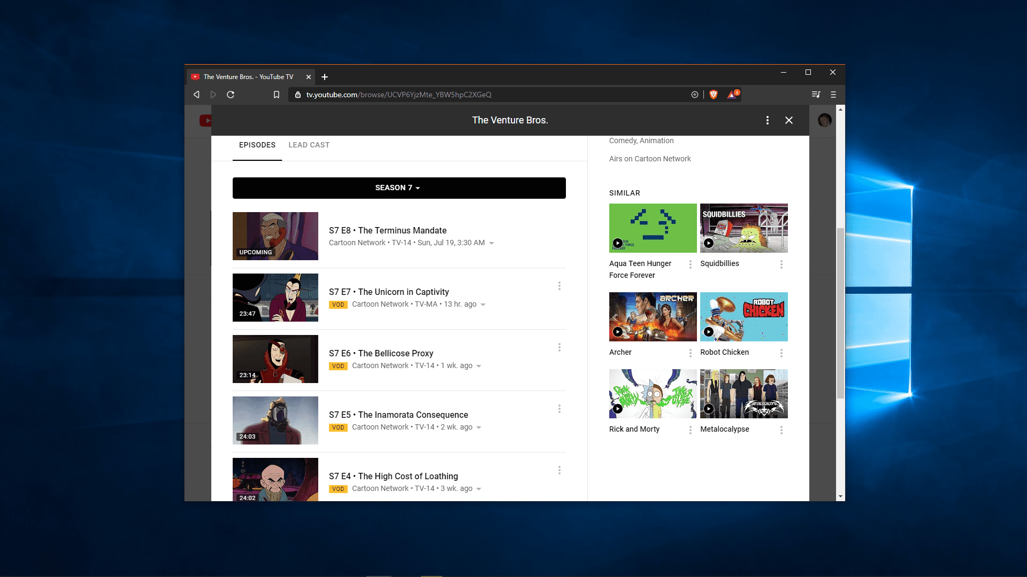Open episode S7 E6 The Bellicose Proxy title
The height and width of the screenshot is (577, 1027).
click(x=381, y=353)
